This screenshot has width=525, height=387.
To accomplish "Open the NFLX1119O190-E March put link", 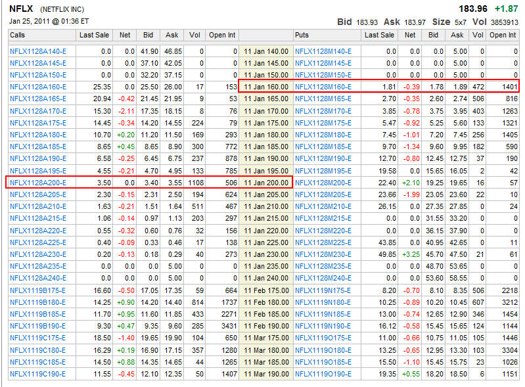I will tap(323, 373).
